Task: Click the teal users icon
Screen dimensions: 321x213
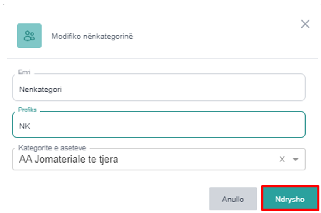Action: tap(29, 36)
